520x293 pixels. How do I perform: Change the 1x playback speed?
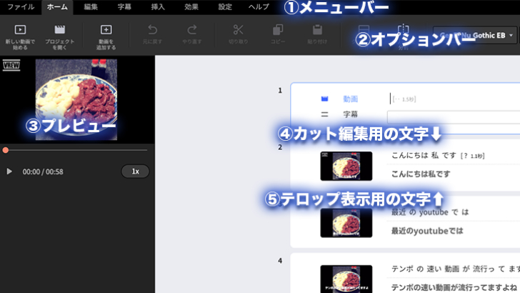(x=135, y=172)
